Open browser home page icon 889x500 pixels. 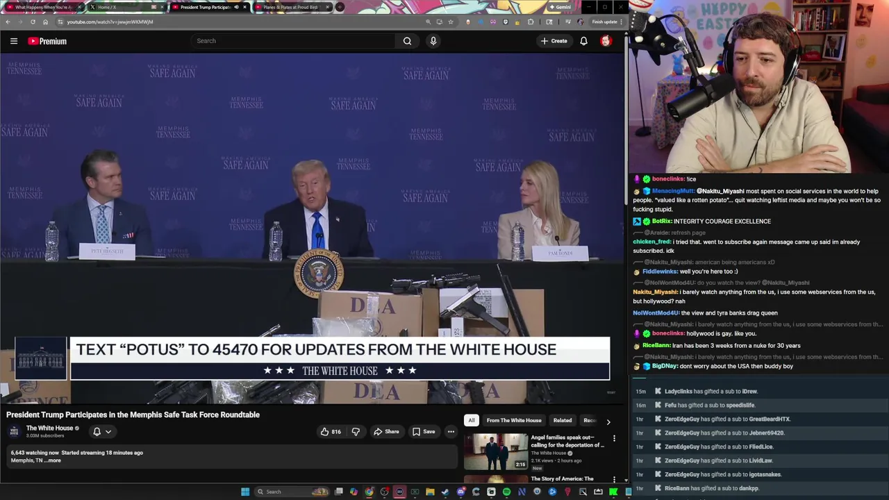point(45,22)
